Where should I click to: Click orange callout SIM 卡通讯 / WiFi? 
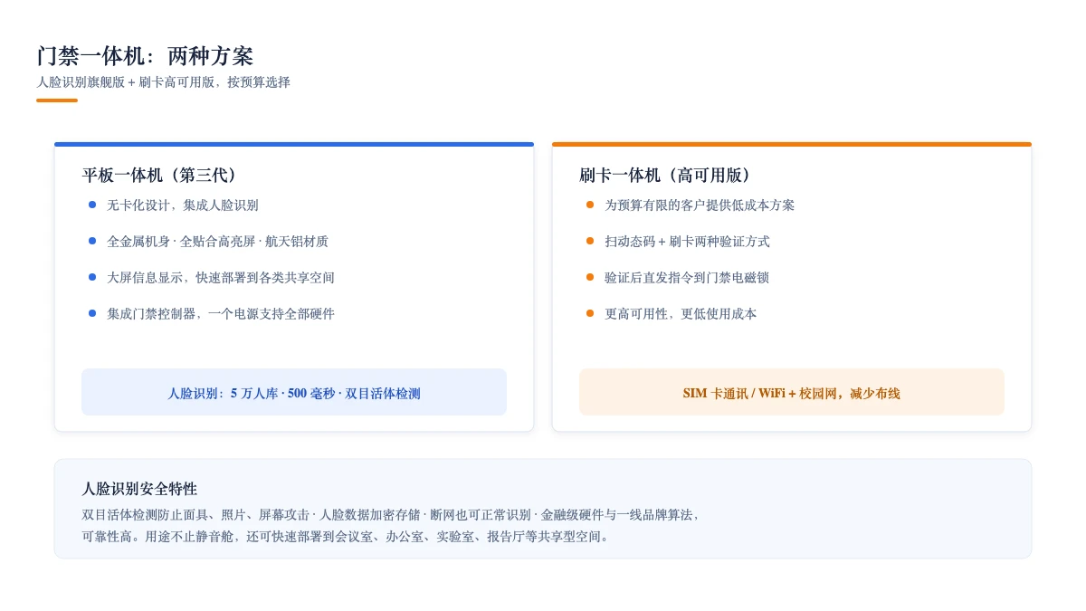coord(792,393)
